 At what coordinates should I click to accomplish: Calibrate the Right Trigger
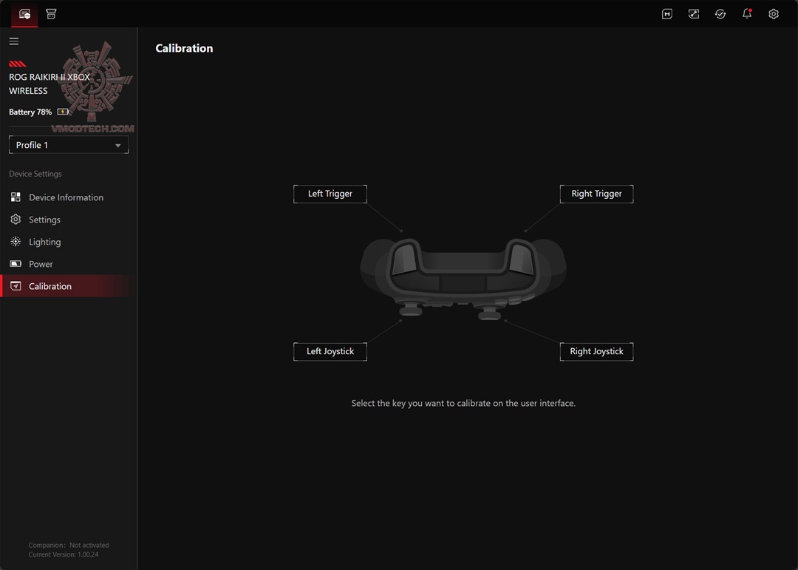tap(596, 194)
